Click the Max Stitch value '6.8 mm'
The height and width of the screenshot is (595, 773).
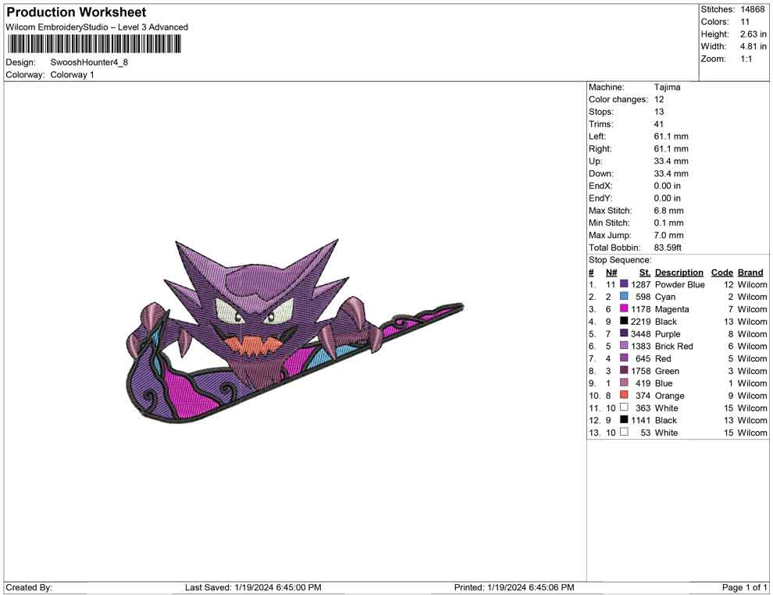(x=668, y=211)
